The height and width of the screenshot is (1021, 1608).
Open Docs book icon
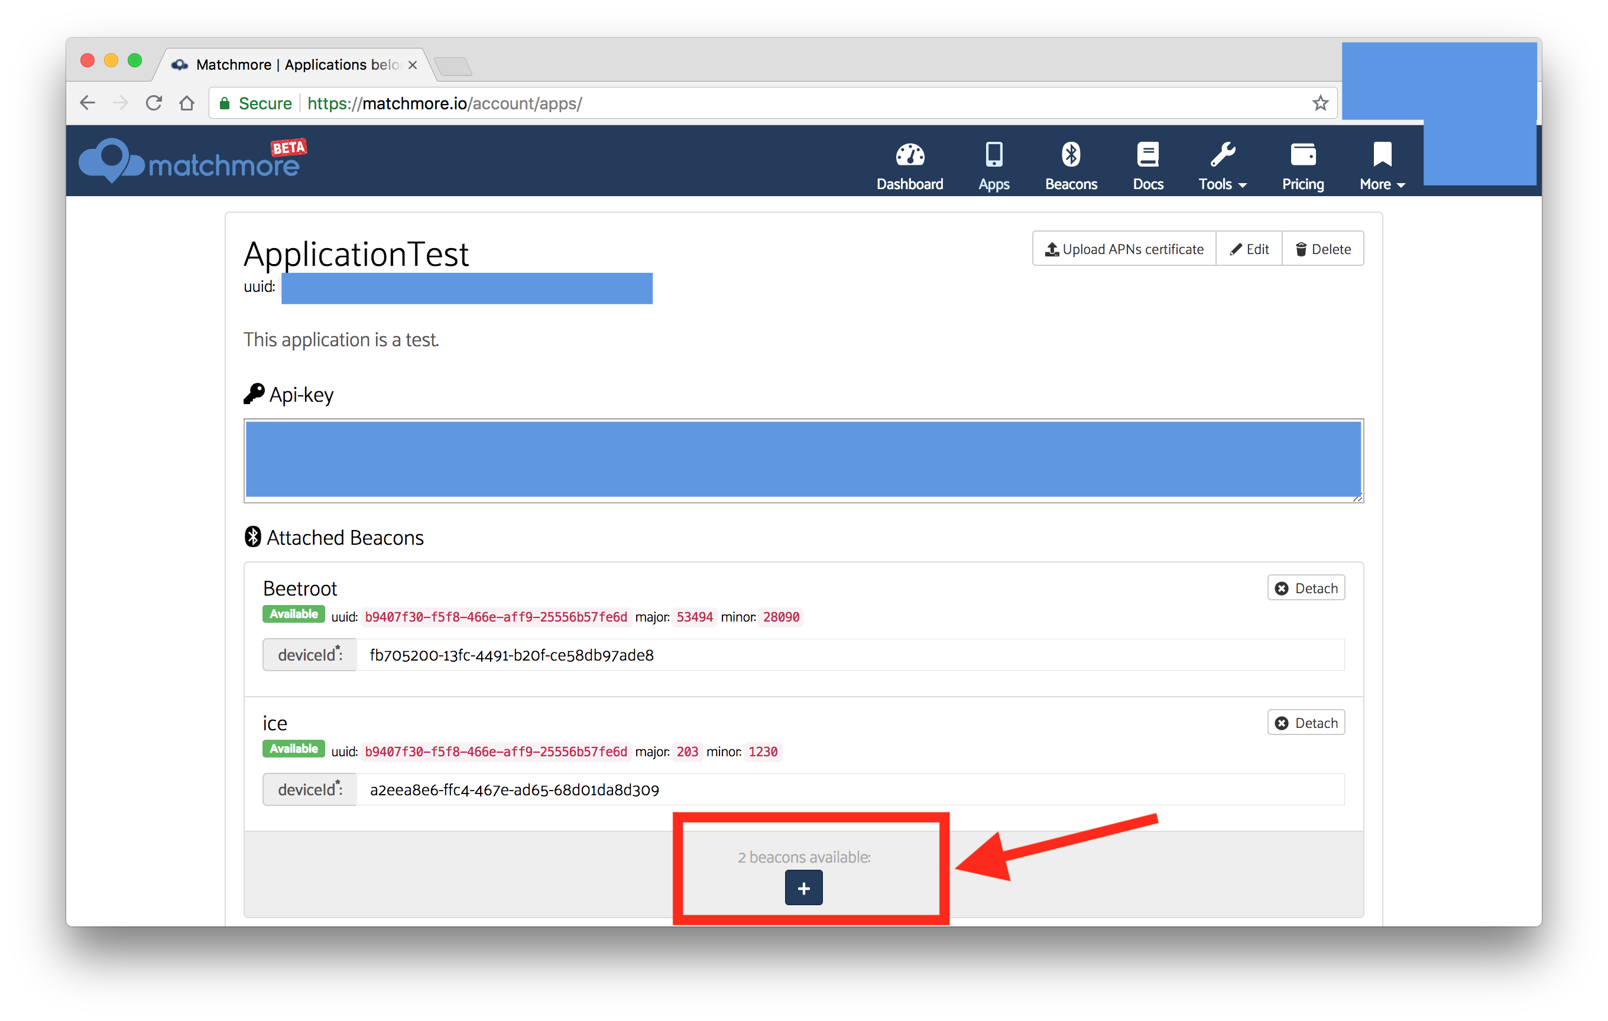coord(1147,155)
